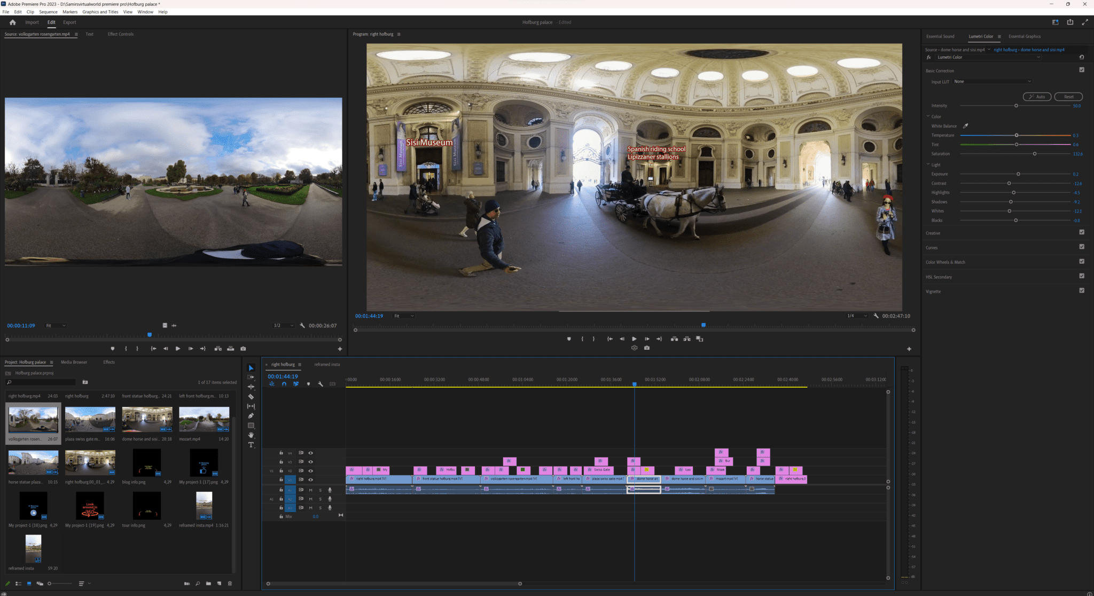This screenshot has width=1094, height=596.
Task: Select the Type tool
Action: click(x=251, y=445)
